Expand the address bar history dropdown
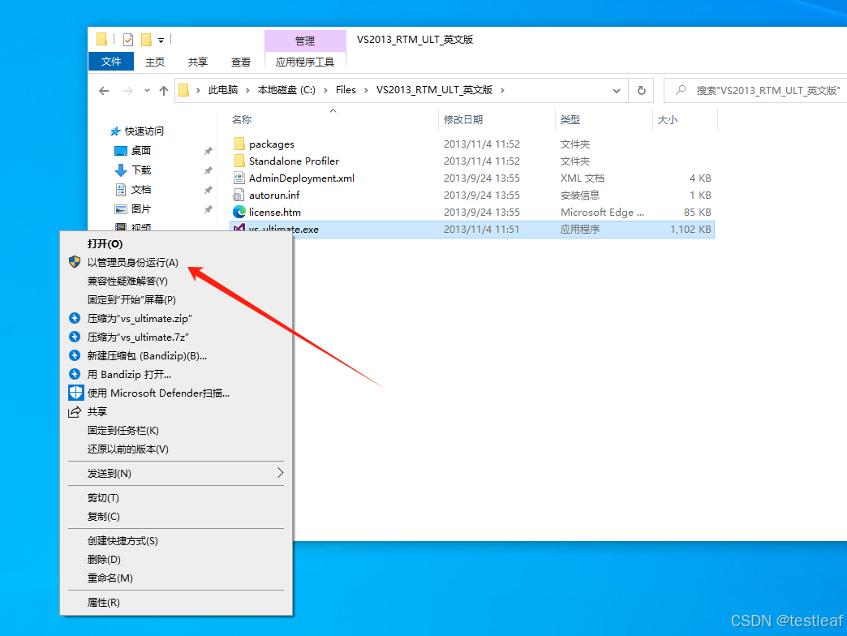Screen dimensions: 847x636 click(x=617, y=91)
